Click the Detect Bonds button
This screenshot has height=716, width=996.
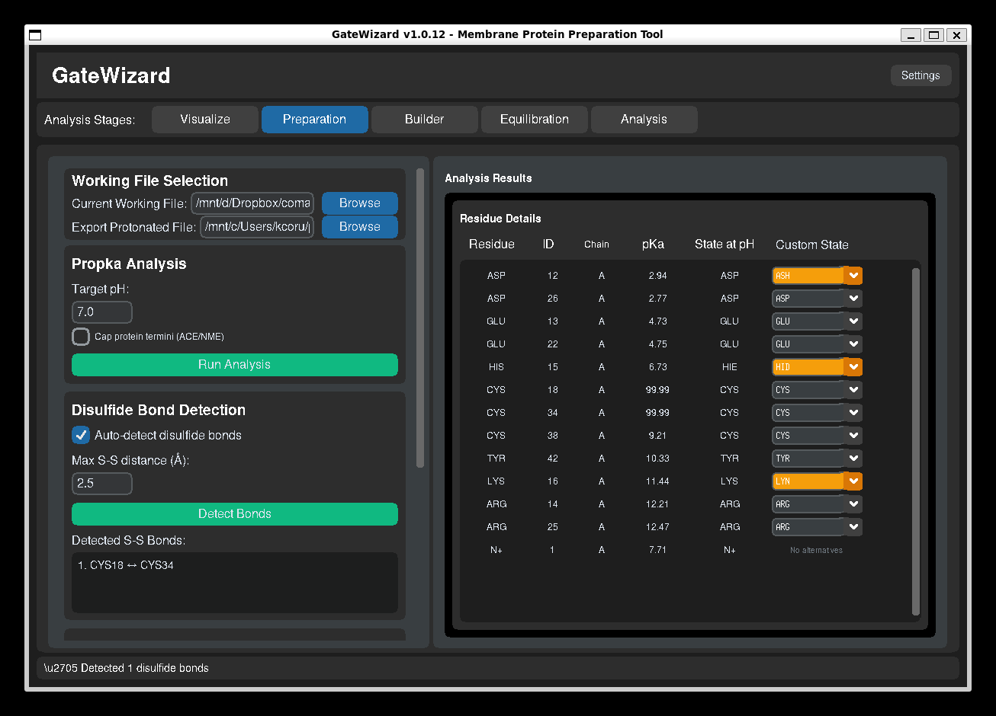234,514
